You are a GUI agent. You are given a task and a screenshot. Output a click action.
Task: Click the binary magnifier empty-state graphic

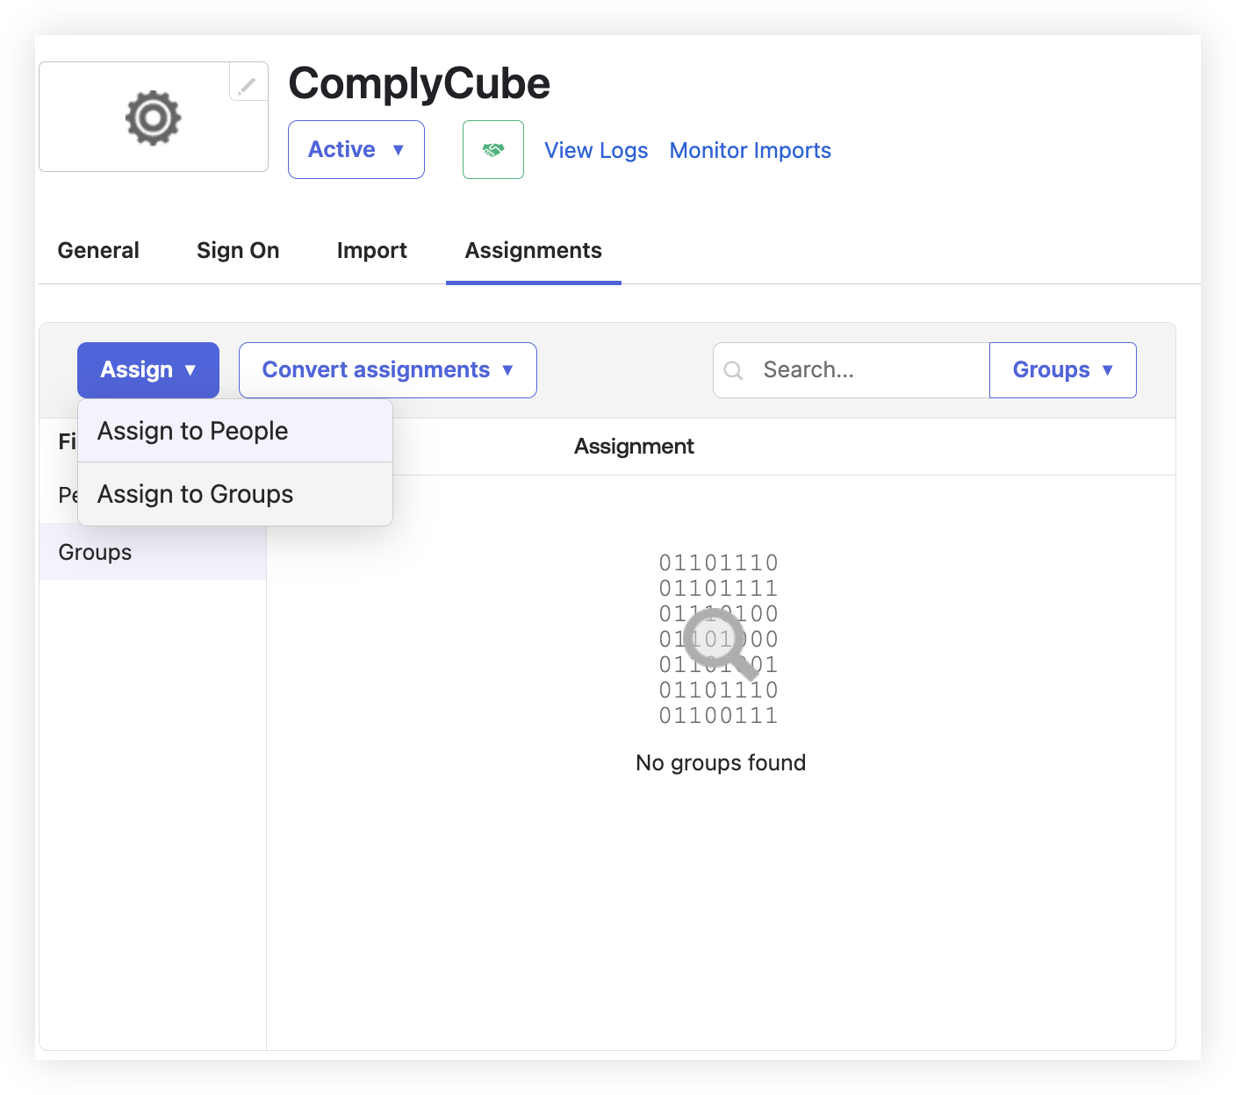[719, 640]
